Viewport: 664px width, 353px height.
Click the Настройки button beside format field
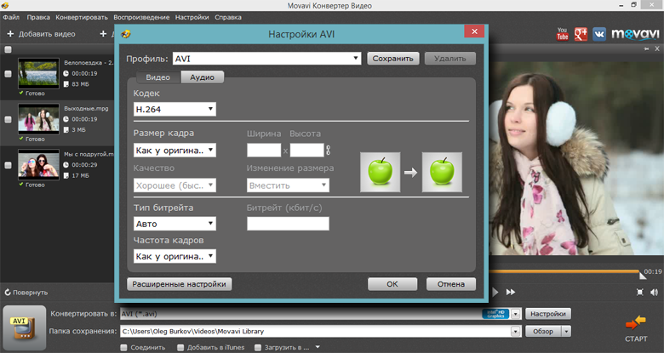[548, 314]
